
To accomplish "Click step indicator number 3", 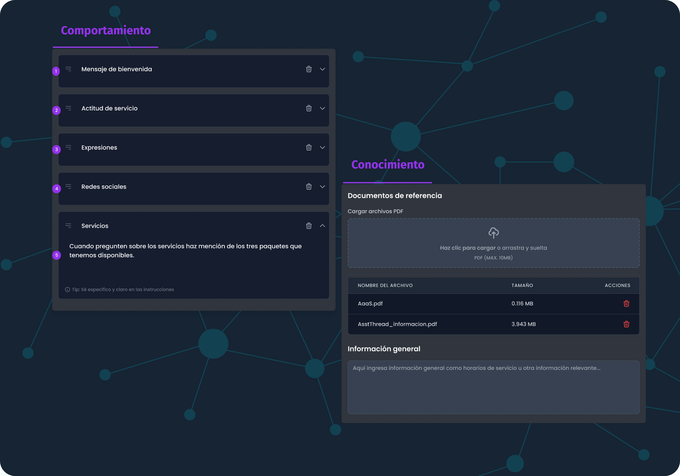I will coord(56,150).
